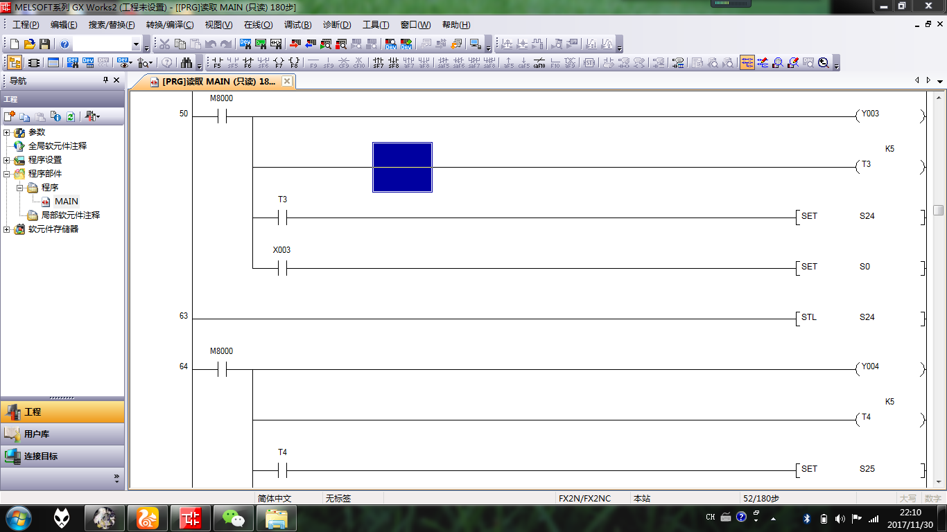Click the New project icon
Screen dimensions: 947x532
(x=15, y=44)
